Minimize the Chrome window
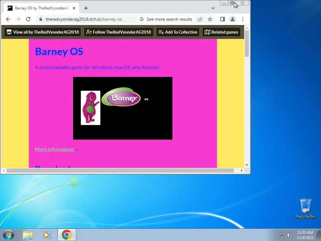This screenshot has height=241, width=321. pos(224,3)
